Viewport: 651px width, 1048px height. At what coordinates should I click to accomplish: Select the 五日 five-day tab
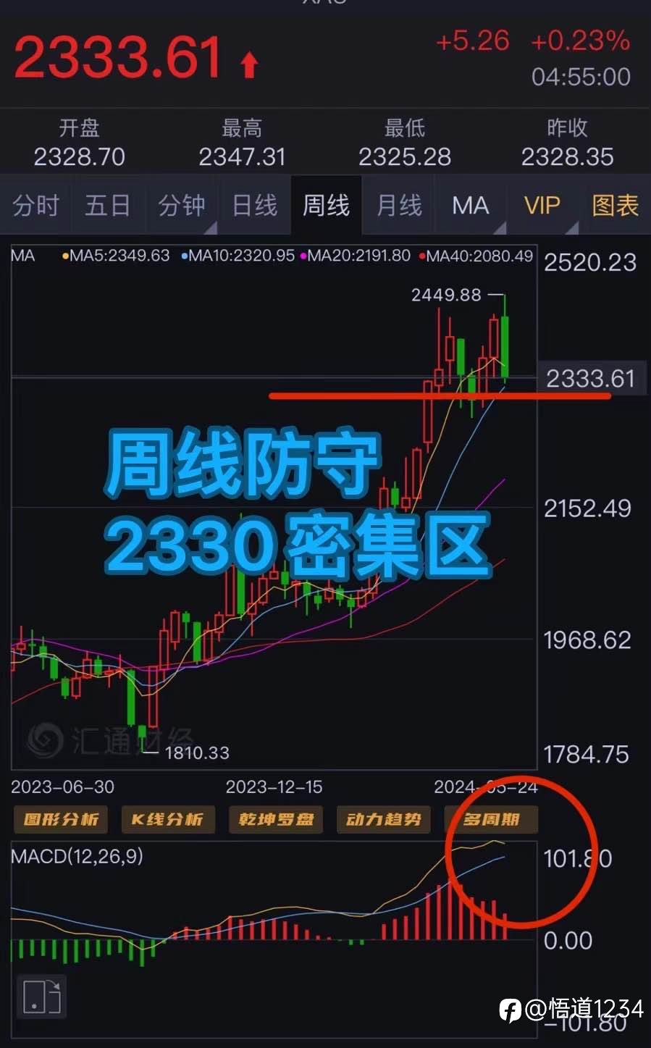click(108, 206)
